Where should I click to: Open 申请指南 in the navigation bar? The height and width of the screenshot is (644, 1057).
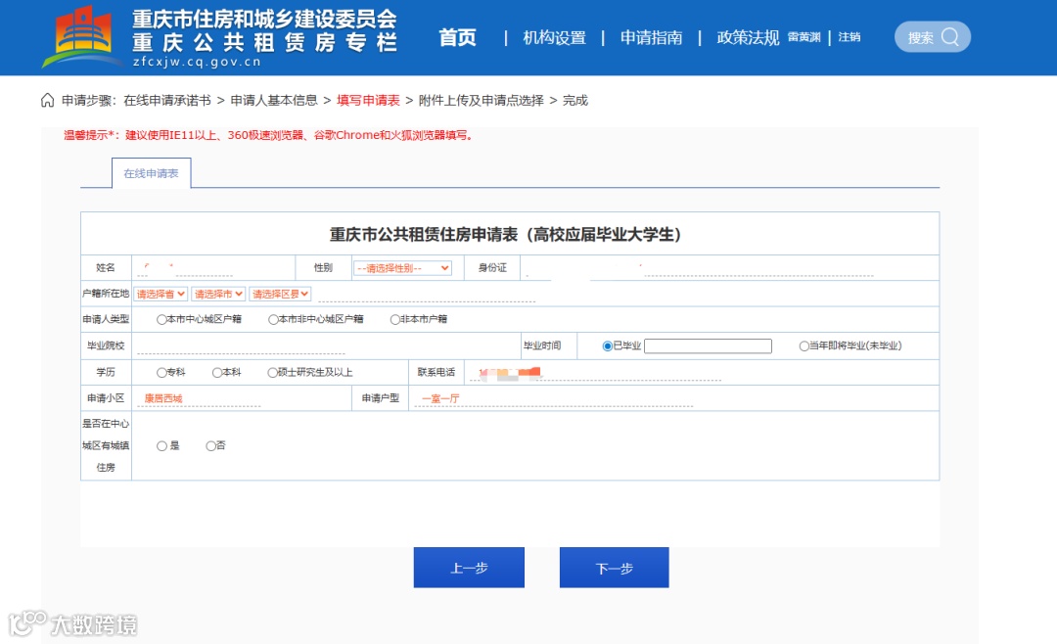[x=651, y=38]
